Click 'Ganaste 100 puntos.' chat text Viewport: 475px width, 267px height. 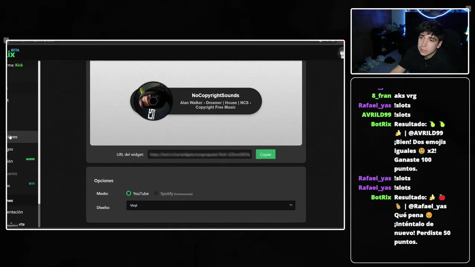413,164
